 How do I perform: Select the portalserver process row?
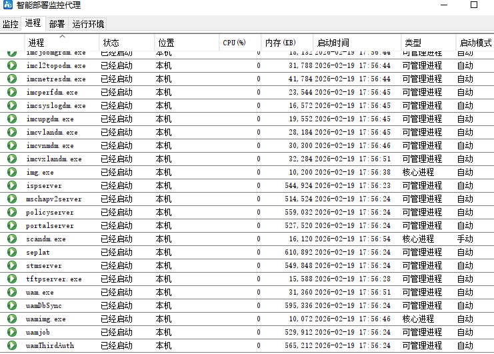[50, 225]
